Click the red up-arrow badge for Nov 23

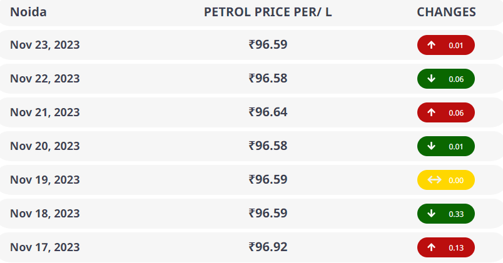(445, 45)
